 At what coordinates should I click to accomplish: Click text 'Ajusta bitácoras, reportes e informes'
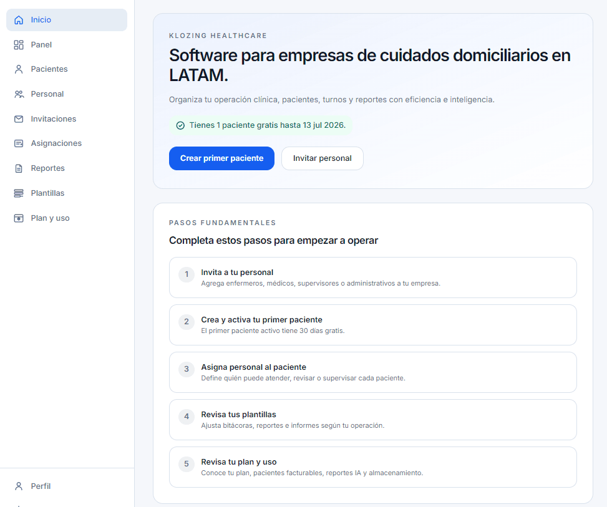point(293,426)
